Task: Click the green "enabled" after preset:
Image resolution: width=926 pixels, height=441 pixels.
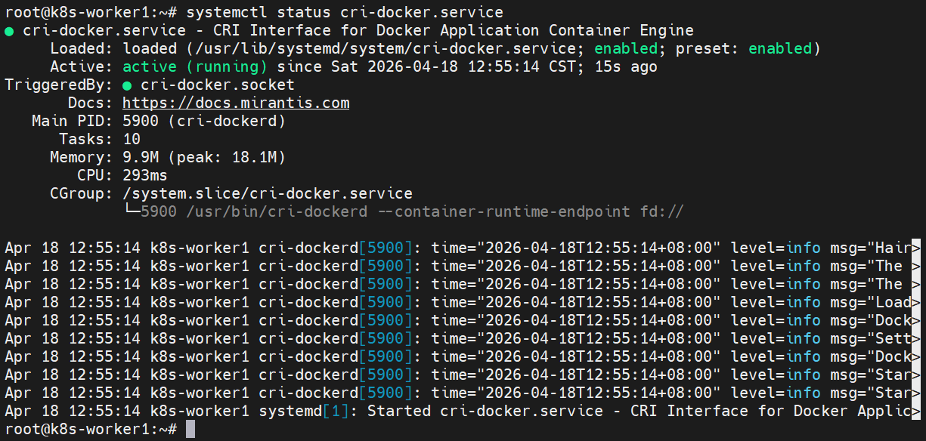Action: click(x=780, y=49)
